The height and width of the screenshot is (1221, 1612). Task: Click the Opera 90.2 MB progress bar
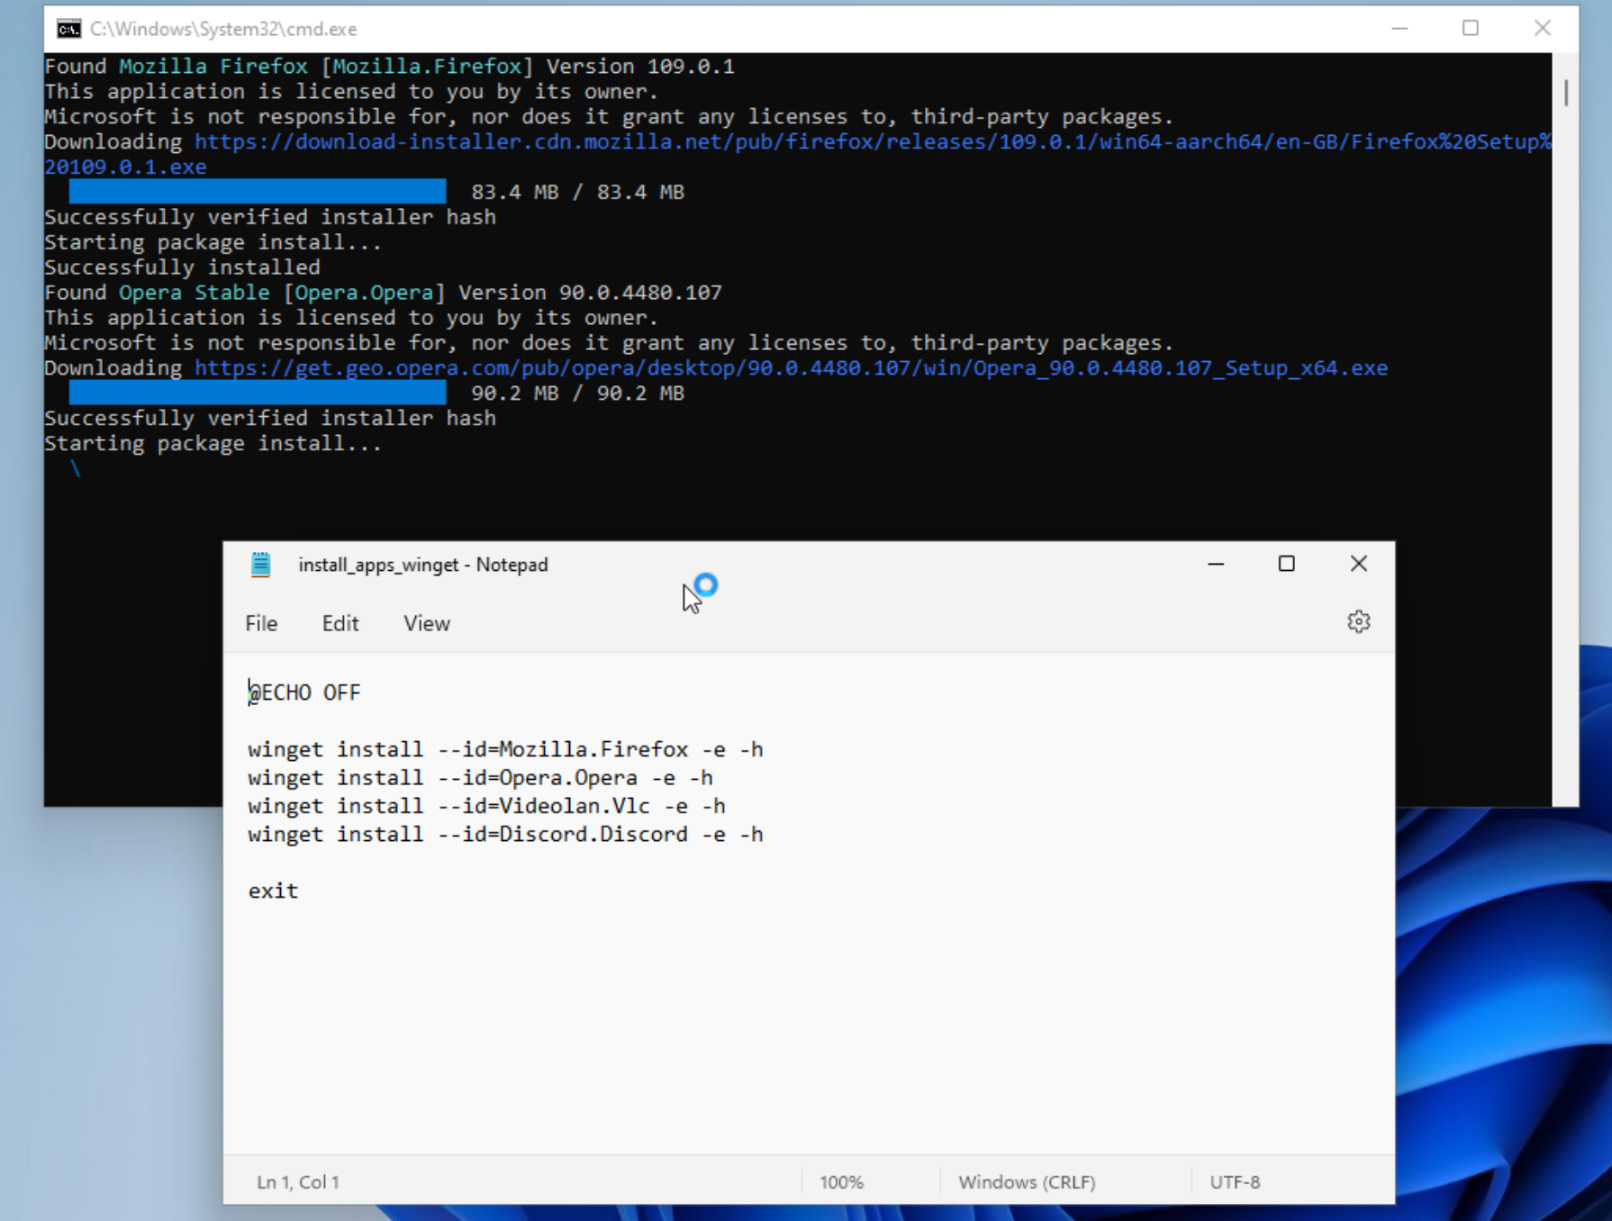[258, 393]
